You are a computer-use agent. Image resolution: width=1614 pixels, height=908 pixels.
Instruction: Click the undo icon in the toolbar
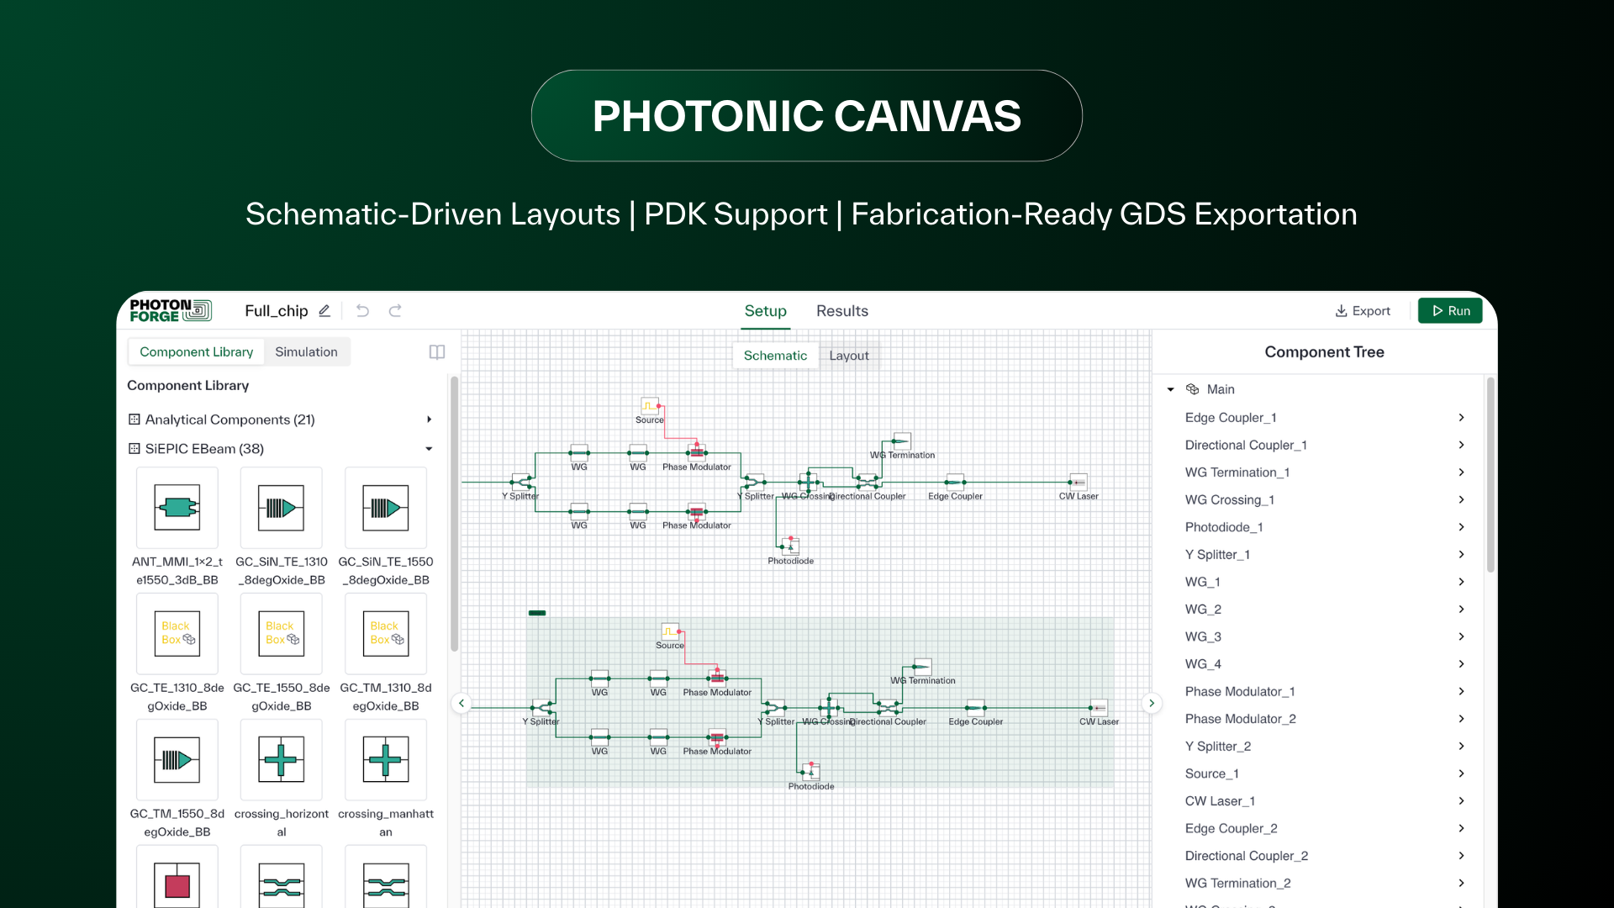(x=362, y=310)
